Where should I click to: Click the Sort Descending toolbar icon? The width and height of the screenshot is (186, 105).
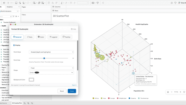[x=56, y=3]
